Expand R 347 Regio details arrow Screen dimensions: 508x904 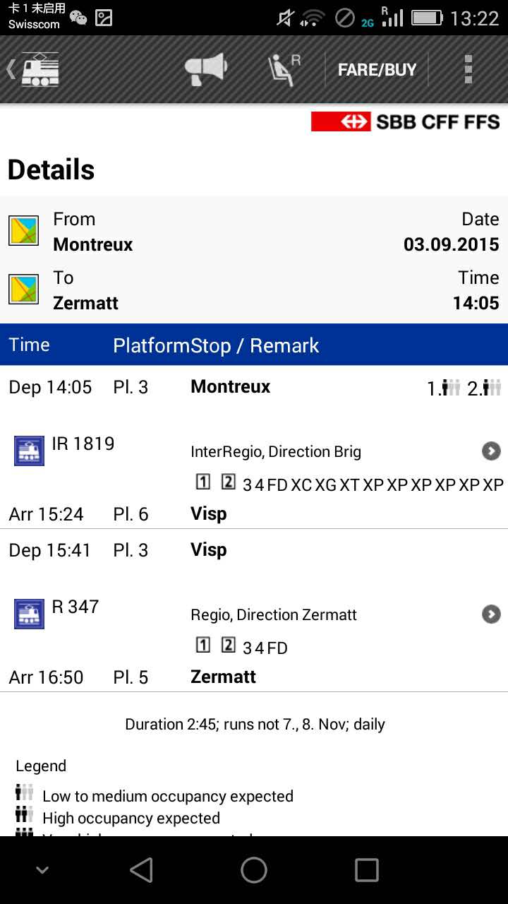(491, 614)
